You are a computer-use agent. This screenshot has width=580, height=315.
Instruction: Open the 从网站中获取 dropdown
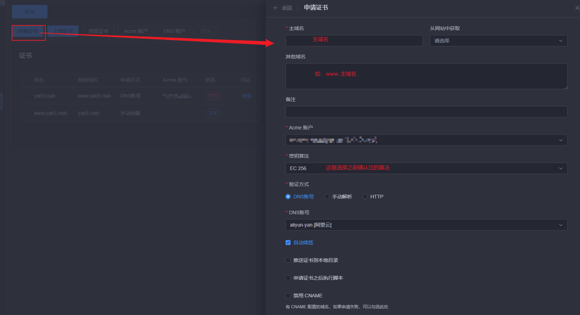pyautogui.click(x=498, y=41)
